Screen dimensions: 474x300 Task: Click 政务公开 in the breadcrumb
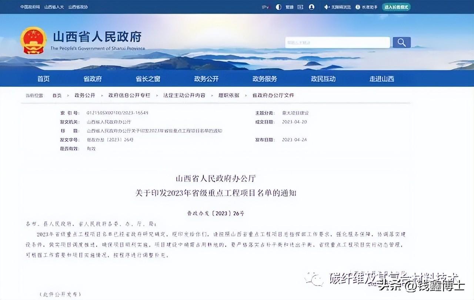click(x=85, y=95)
